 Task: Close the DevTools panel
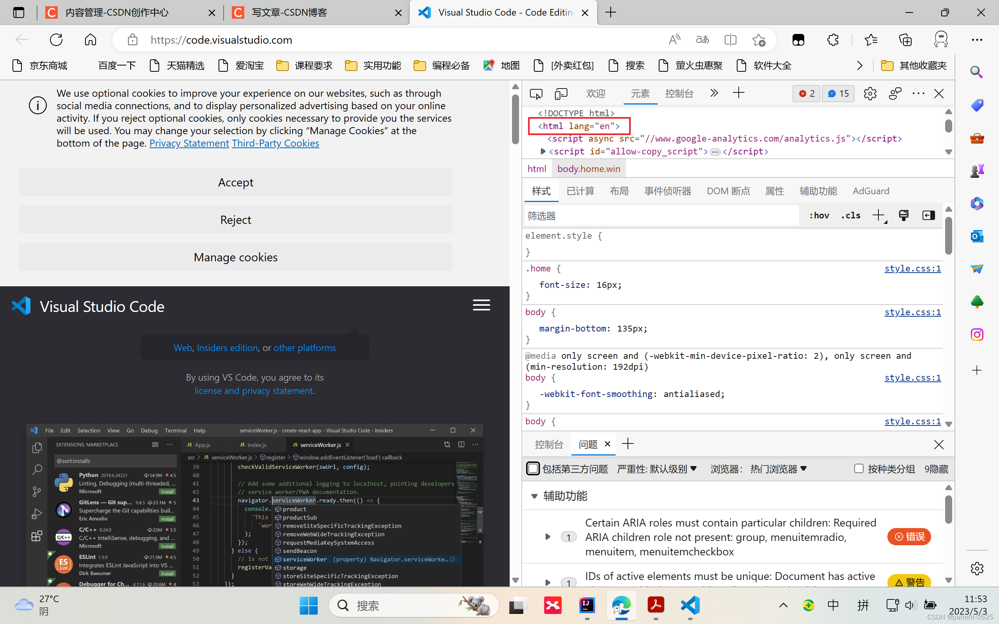(x=939, y=94)
